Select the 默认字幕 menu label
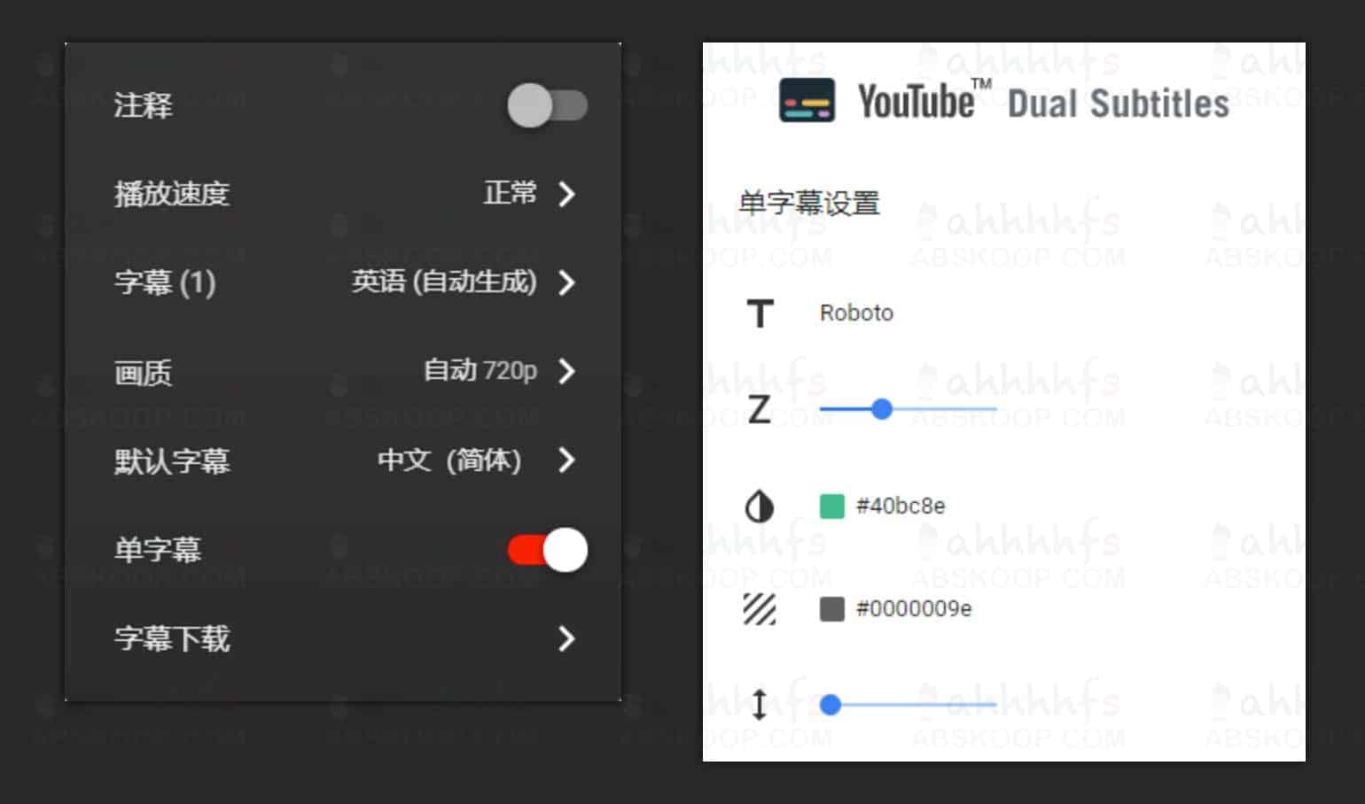Screen dimensions: 1365x804 pyautogui.click(x=172, y=460)
